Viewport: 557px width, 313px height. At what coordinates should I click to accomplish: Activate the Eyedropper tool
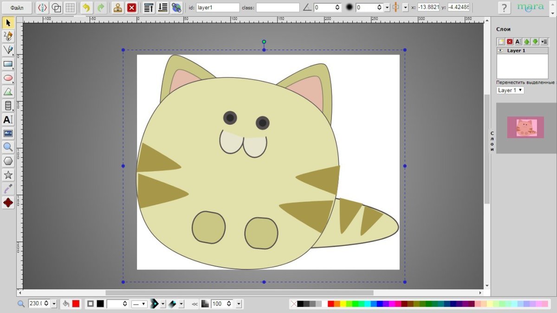point(8,189)
